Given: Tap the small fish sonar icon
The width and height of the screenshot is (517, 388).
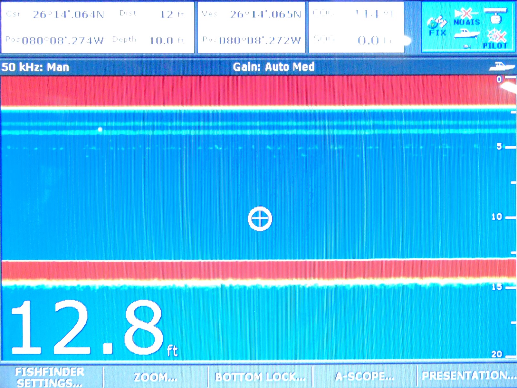Looking at the screenshot, I should (x=466, y=47).
